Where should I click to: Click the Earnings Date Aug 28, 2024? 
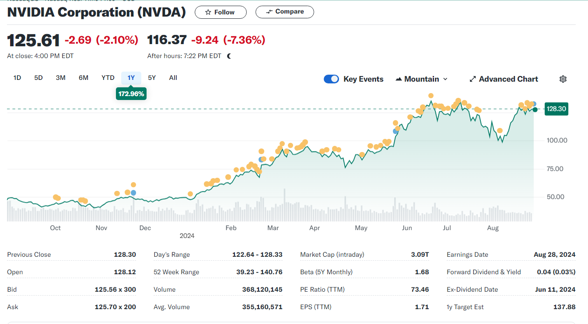coord(555,255)
